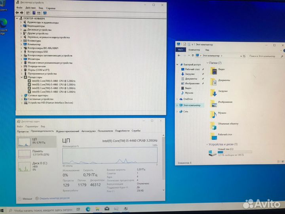285x214 pixels.
Task: Expand the Клавиатуры node
Action: pos(21,40)
